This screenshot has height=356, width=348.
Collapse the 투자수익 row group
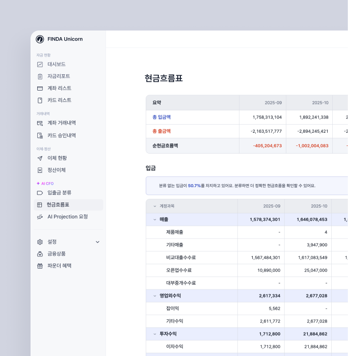click(x=155, y=334)
